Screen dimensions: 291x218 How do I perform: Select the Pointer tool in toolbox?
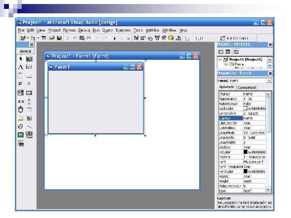(21, 59)
